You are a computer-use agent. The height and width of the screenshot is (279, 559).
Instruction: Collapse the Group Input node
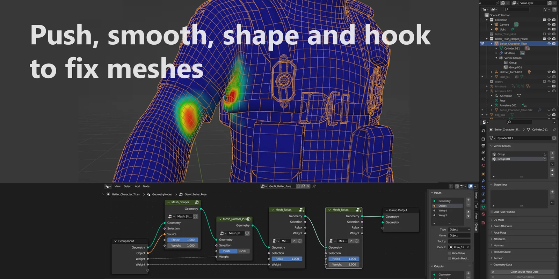click(115, 241)
